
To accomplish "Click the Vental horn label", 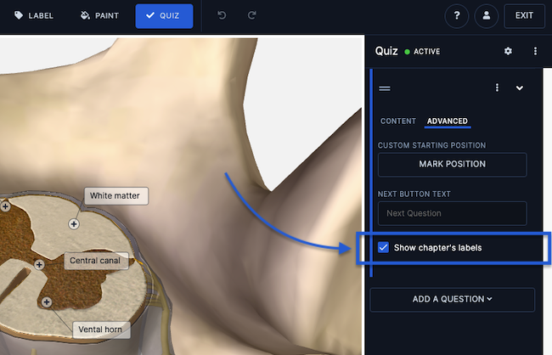I will click(101, 330).
